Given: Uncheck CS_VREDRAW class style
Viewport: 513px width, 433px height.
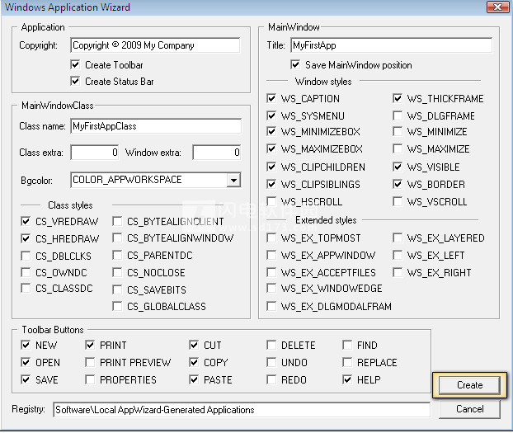Looking at the screenshot, I should pyautogui.click(x=26, y=221).
